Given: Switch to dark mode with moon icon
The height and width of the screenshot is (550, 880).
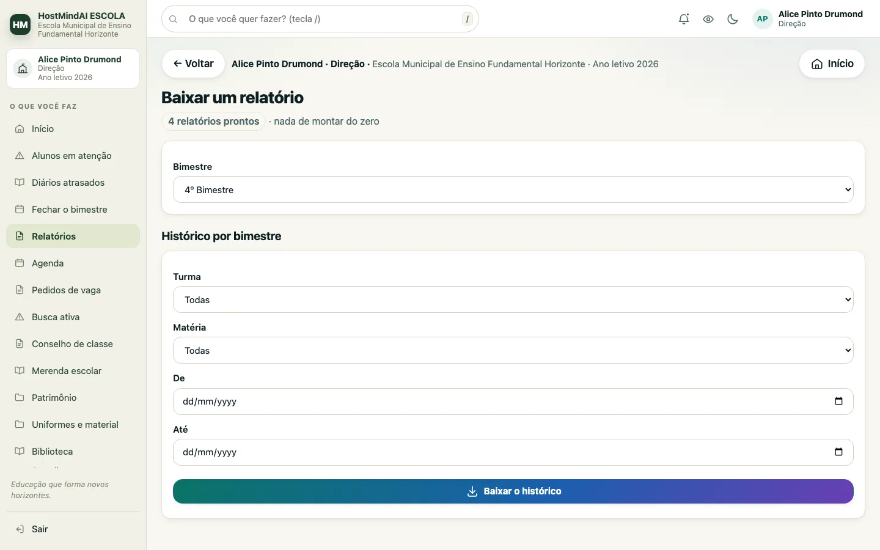Looking at the screenshot, I should (733, 19).
